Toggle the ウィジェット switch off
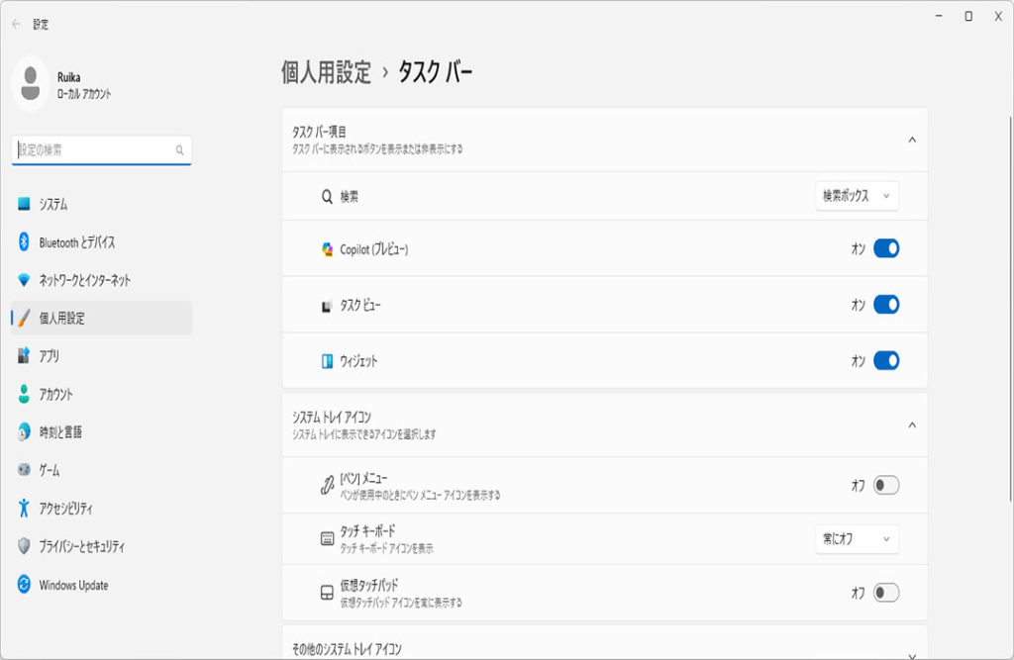This screenshot has width=1014, height=660. coord(885,361)
